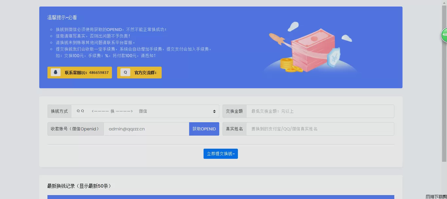Viewport: 447px width, 199px height.
Task: Click the Q icon beside 官方交流群
Action: tap(125, 73)
